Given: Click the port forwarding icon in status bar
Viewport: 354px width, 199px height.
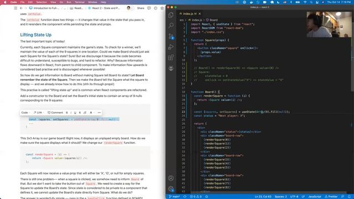Looking at the screenshot, I should [x=206, y=197].
